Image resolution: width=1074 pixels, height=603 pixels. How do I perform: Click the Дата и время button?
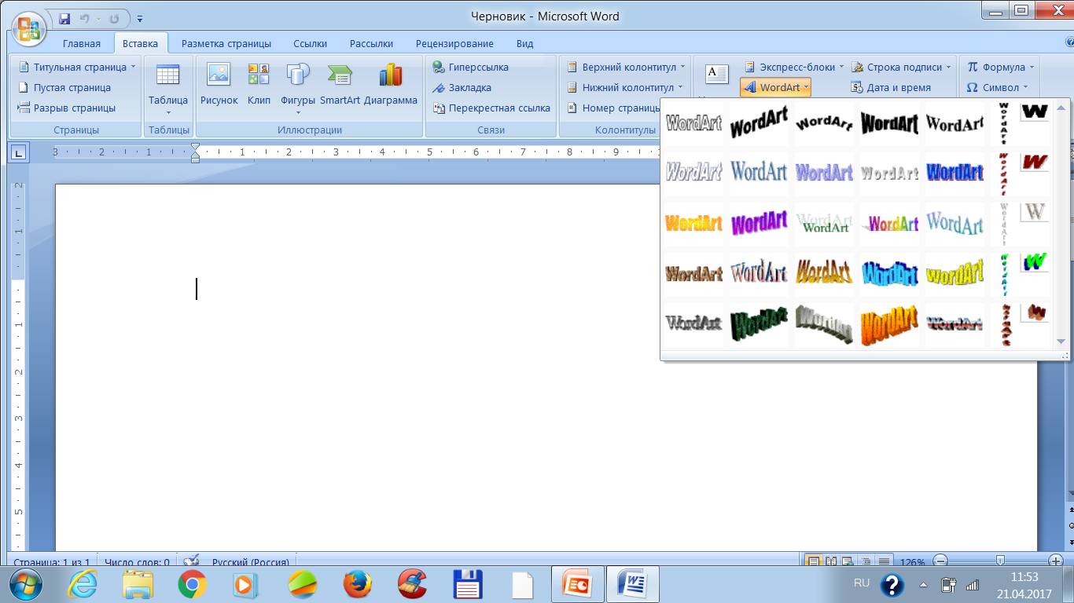(x=891, y=88)
